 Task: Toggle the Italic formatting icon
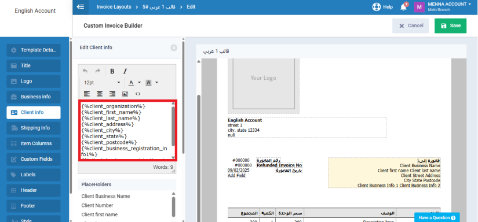tap(125, 71)
